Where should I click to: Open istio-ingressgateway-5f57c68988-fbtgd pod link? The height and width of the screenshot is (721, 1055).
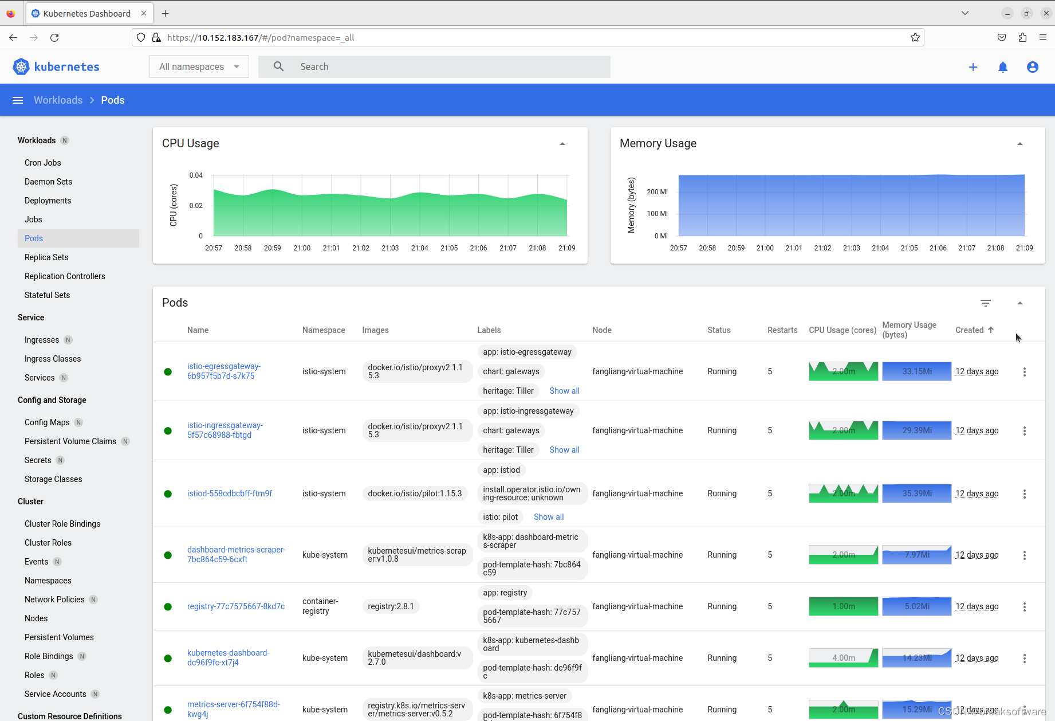pos(225,430)
